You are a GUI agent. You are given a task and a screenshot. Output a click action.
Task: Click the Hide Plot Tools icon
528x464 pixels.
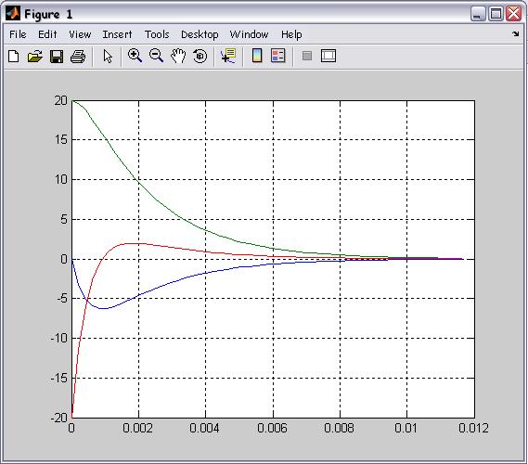tap(307, 56)
